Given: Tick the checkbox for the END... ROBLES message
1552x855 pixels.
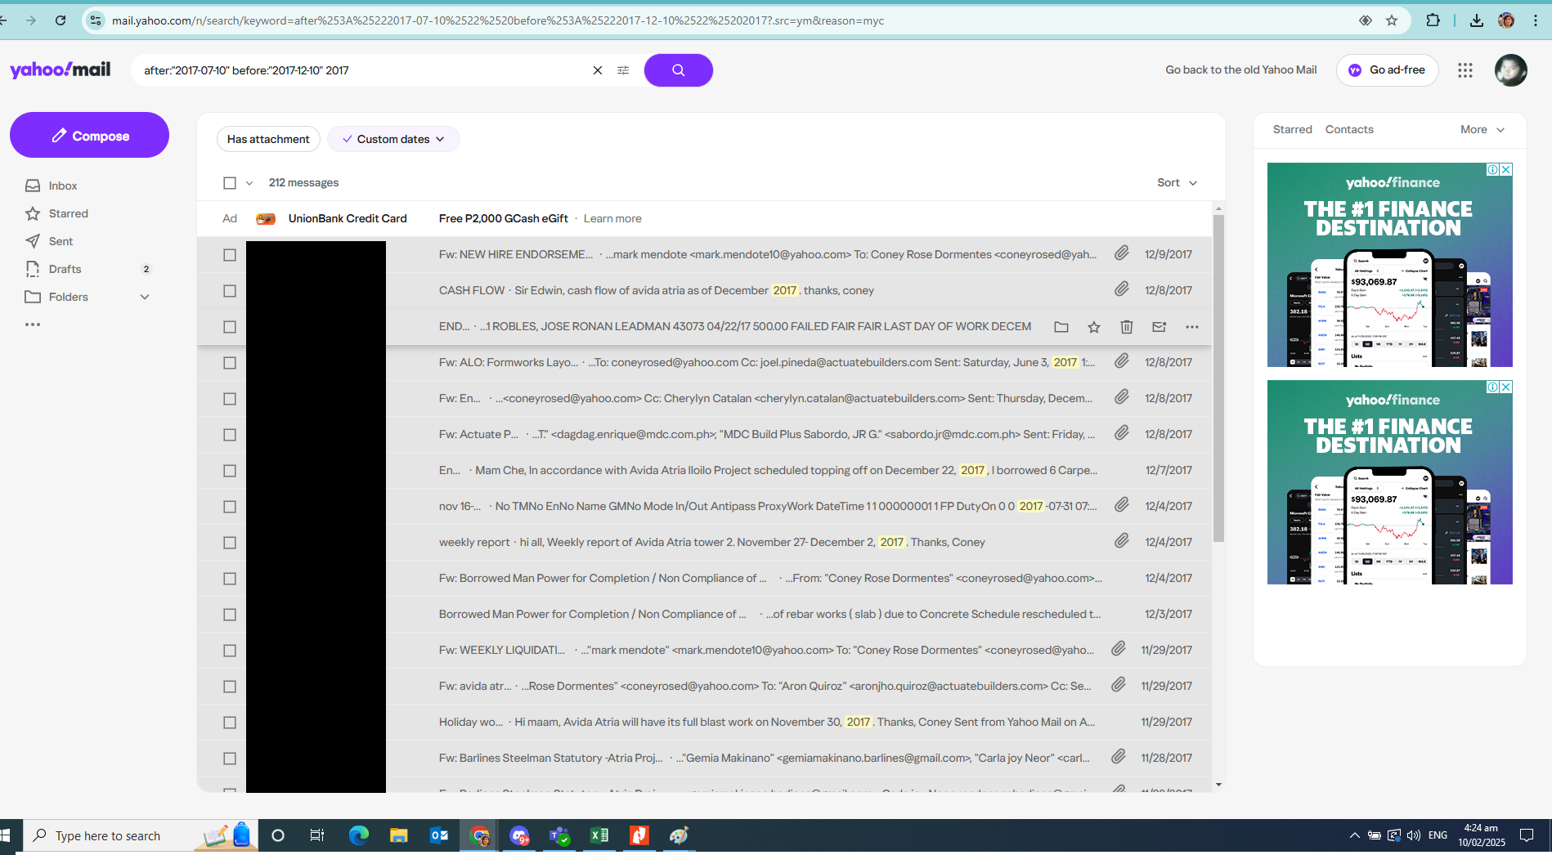Looking at the screenshot, I should point(230,327).
